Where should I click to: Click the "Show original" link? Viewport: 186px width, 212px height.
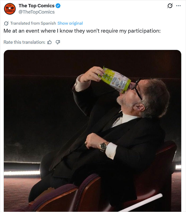pos(70,23)
